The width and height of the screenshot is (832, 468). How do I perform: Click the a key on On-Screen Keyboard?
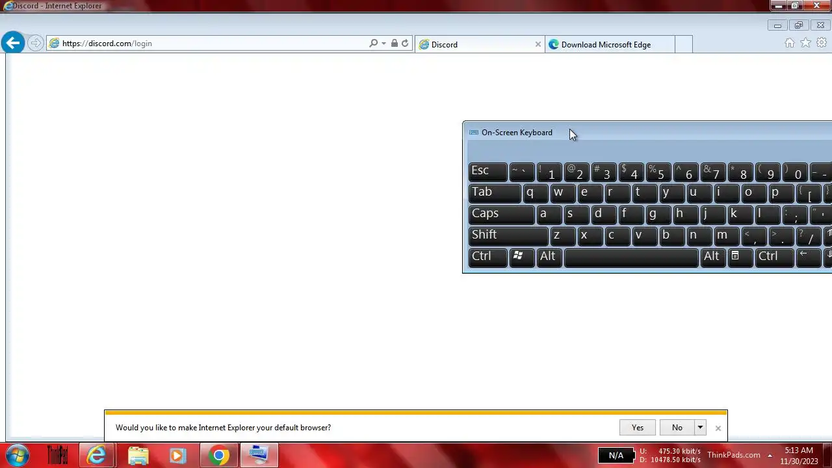(549, 214)
